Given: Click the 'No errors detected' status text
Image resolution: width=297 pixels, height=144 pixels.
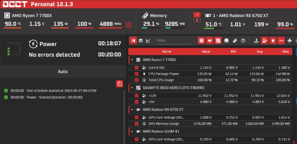Looking at the screenshot, I should tap(54, 55).
